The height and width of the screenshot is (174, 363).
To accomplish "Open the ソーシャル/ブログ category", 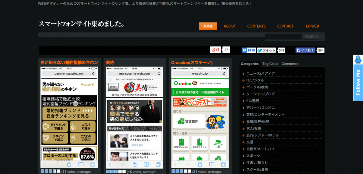I will click(261, 94).
